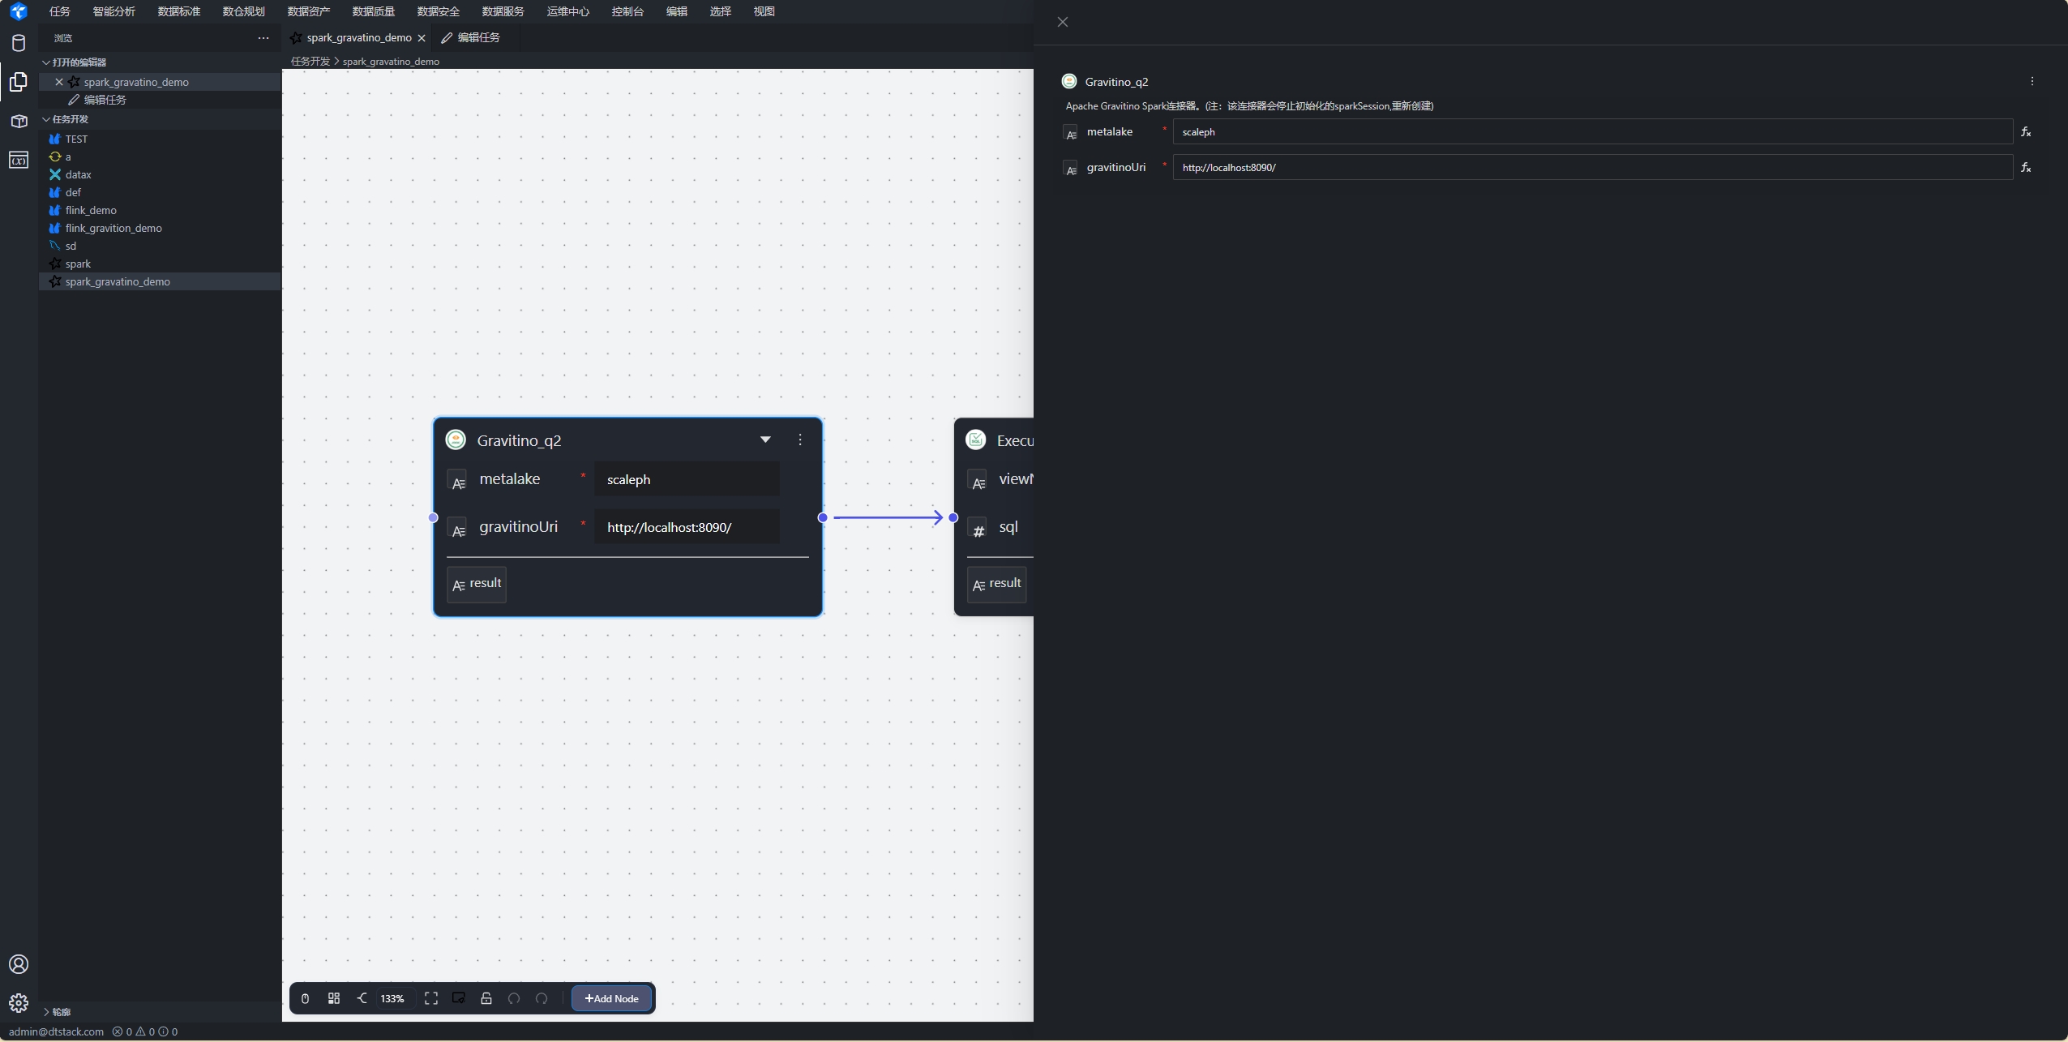This screenshot has width=2068, height=1042.
Task: Collapse the Gravitino_q2 node with triangle arrow
Action: tap(765, 440)
